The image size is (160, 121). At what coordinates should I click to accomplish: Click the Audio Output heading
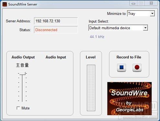pyautogui.click(x=23, y=57)
